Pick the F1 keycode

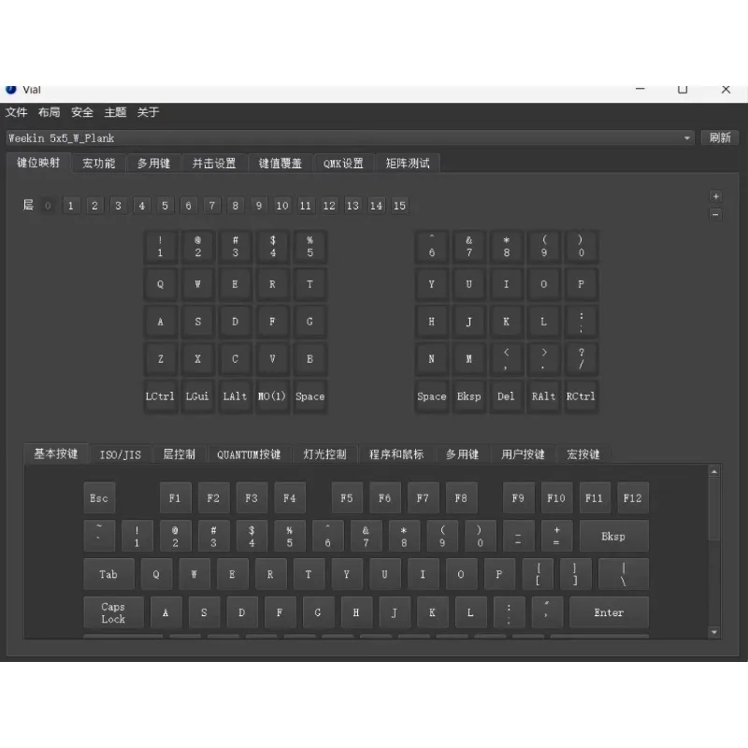175,497
